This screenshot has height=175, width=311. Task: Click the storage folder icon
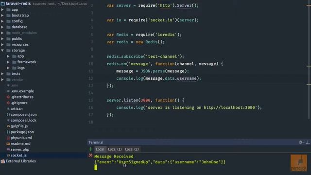click(8, 51)
